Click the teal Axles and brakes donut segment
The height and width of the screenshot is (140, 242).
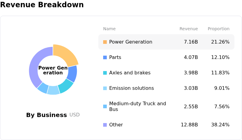pos(65,86)
